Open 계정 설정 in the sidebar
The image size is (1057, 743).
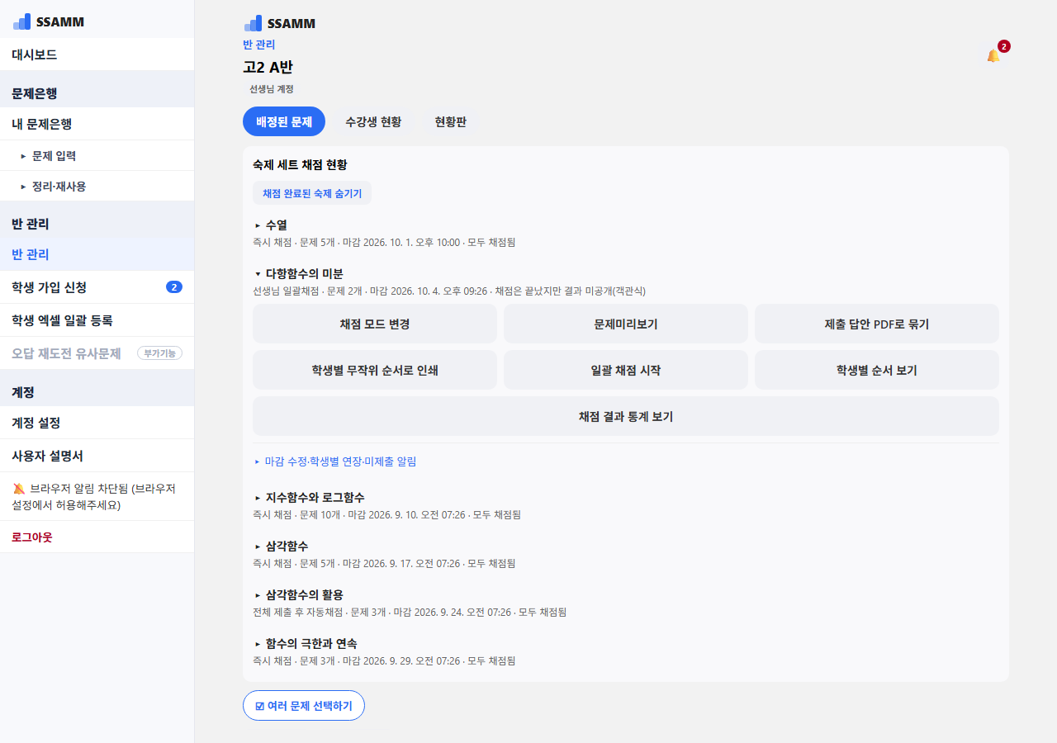click(x=97, y=423)
